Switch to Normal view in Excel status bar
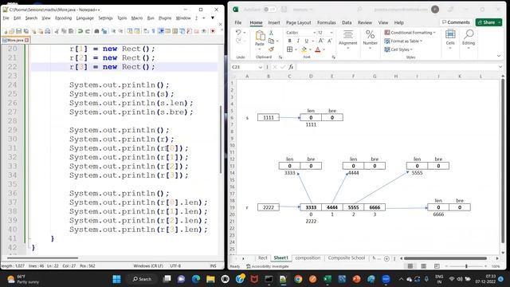Viewport: 510px width, 287px height. 410,266
